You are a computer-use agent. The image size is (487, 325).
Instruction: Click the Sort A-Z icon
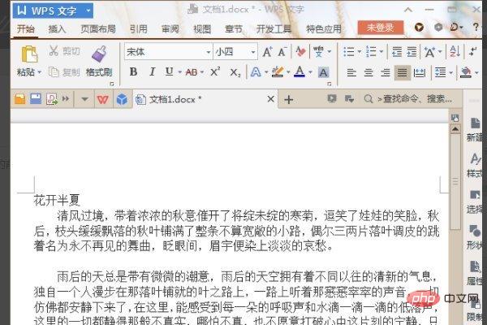tap(455, 52)
